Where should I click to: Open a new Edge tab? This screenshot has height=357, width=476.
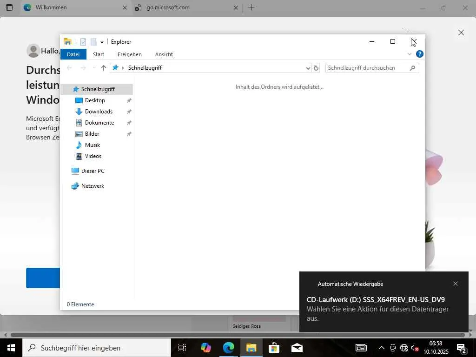coord(251,7)
